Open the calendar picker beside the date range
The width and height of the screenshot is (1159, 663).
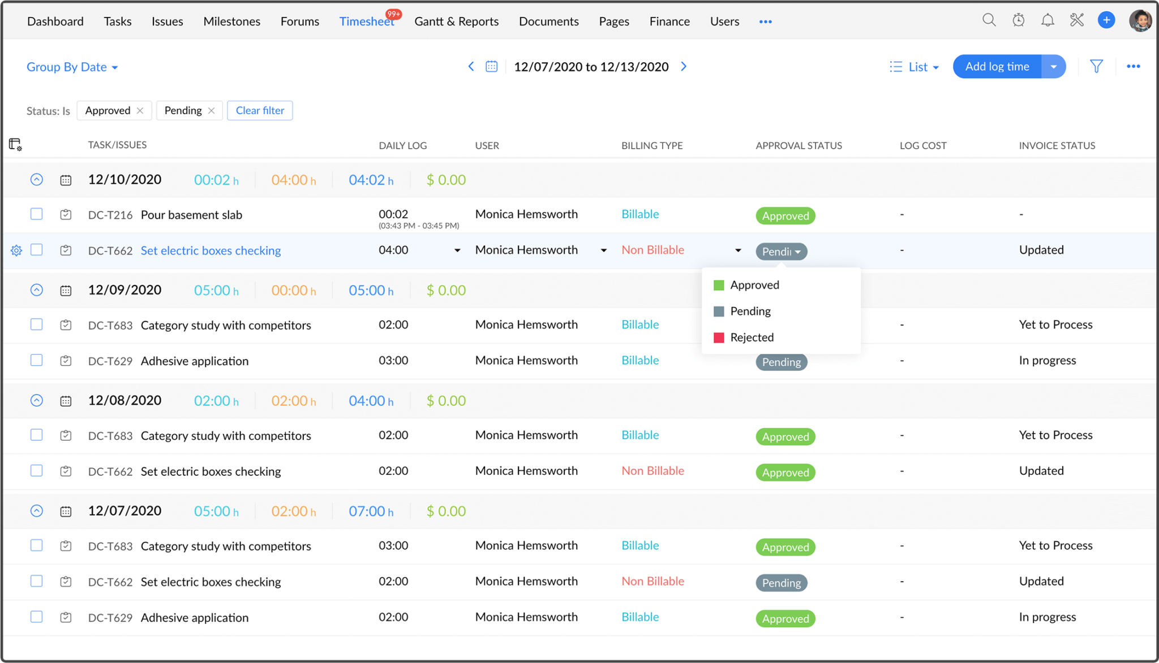pyautogui.click(x=492, y=66)
